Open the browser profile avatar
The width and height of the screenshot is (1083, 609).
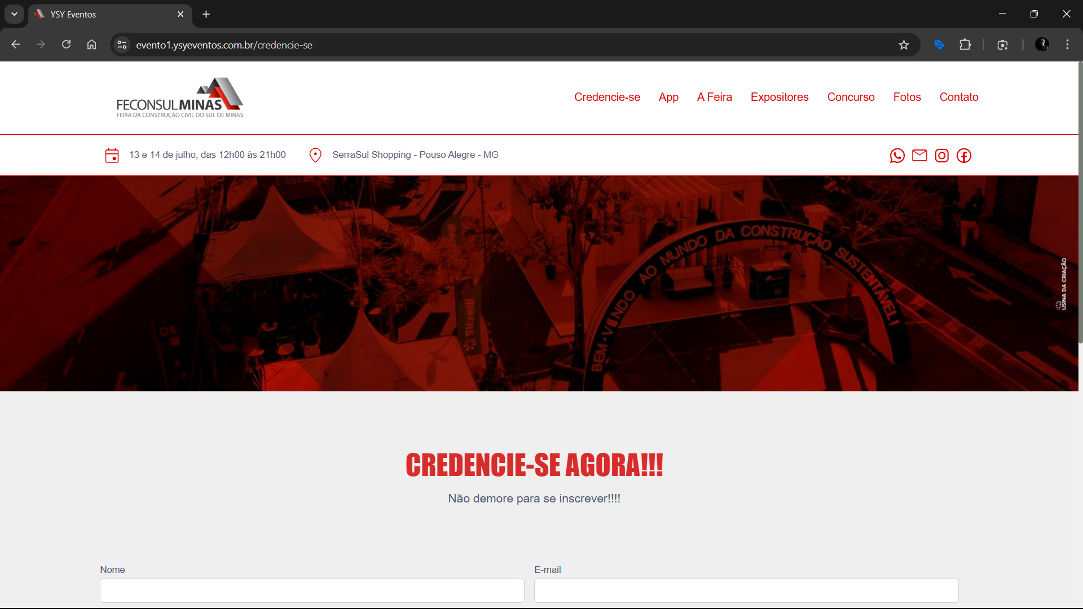tap(1042, 45)
